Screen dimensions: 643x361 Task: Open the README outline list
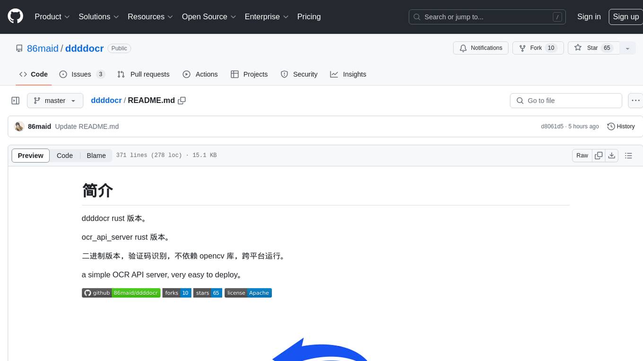point(628,155)
